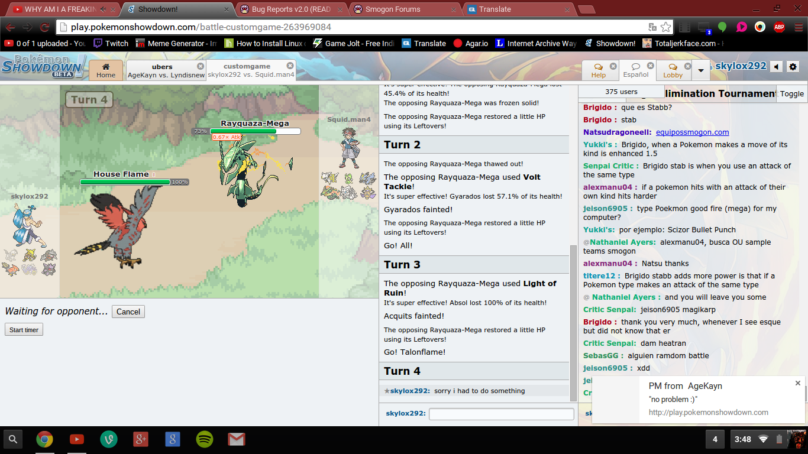Screen dimensions: 808x454
Task: Click Squid.man4 trainer avatar
Action: [x=349, y=148]
